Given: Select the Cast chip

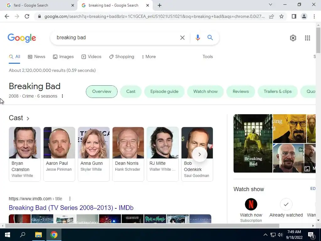Looking at the screenshot, I should click(x=131, y=92).
